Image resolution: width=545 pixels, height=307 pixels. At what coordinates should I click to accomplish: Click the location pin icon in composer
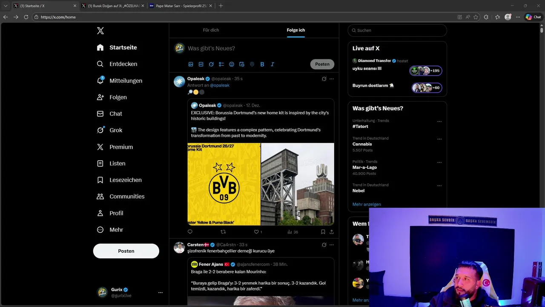coord(252,64)
